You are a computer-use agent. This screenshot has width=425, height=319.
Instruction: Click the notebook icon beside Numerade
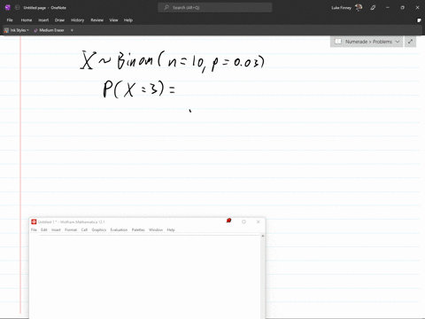coord(338,42)
